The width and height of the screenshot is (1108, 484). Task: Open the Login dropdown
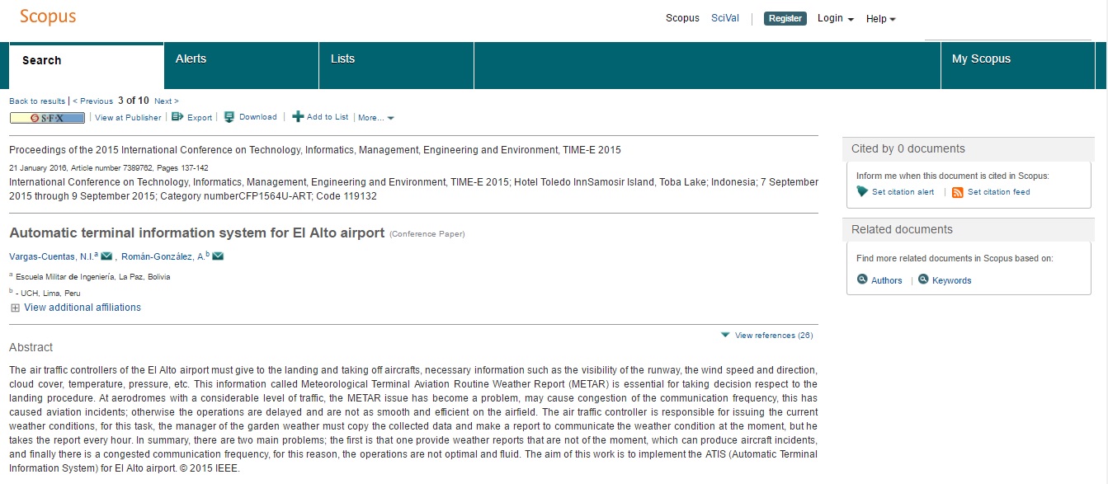pyautogui.click(x=835, y=18)
